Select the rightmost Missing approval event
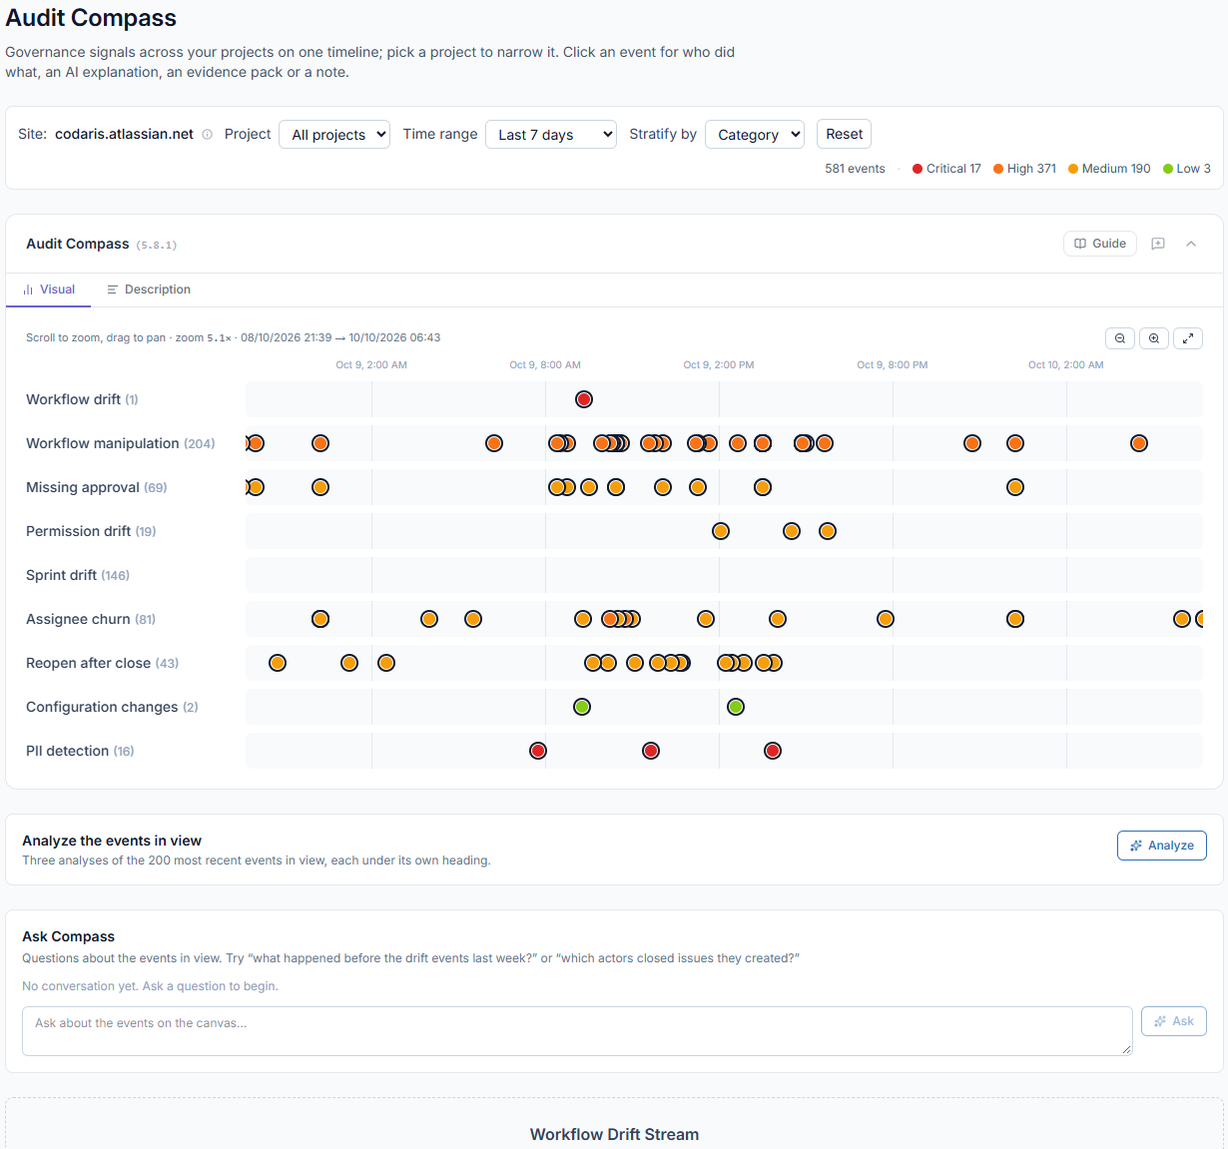The height and width of the screenshot is (1149, 1228). click(x=1015, y=487)
